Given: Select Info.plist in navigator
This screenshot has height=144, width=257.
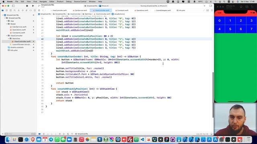Looking at the screenshot, I should point(14,50).
